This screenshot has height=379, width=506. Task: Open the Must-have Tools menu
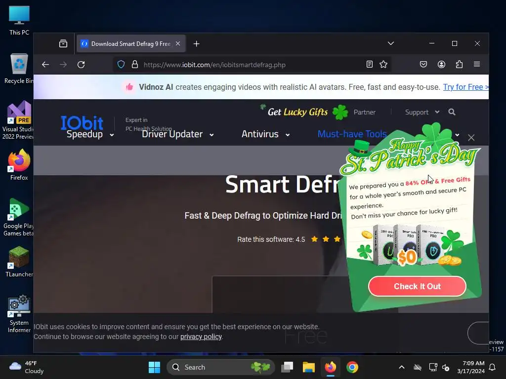[x=352, y=134]
